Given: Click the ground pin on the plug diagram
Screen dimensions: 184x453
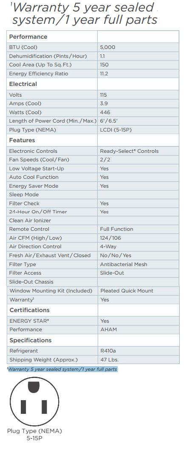Looking at the screenshot, I should click(34, 387).
